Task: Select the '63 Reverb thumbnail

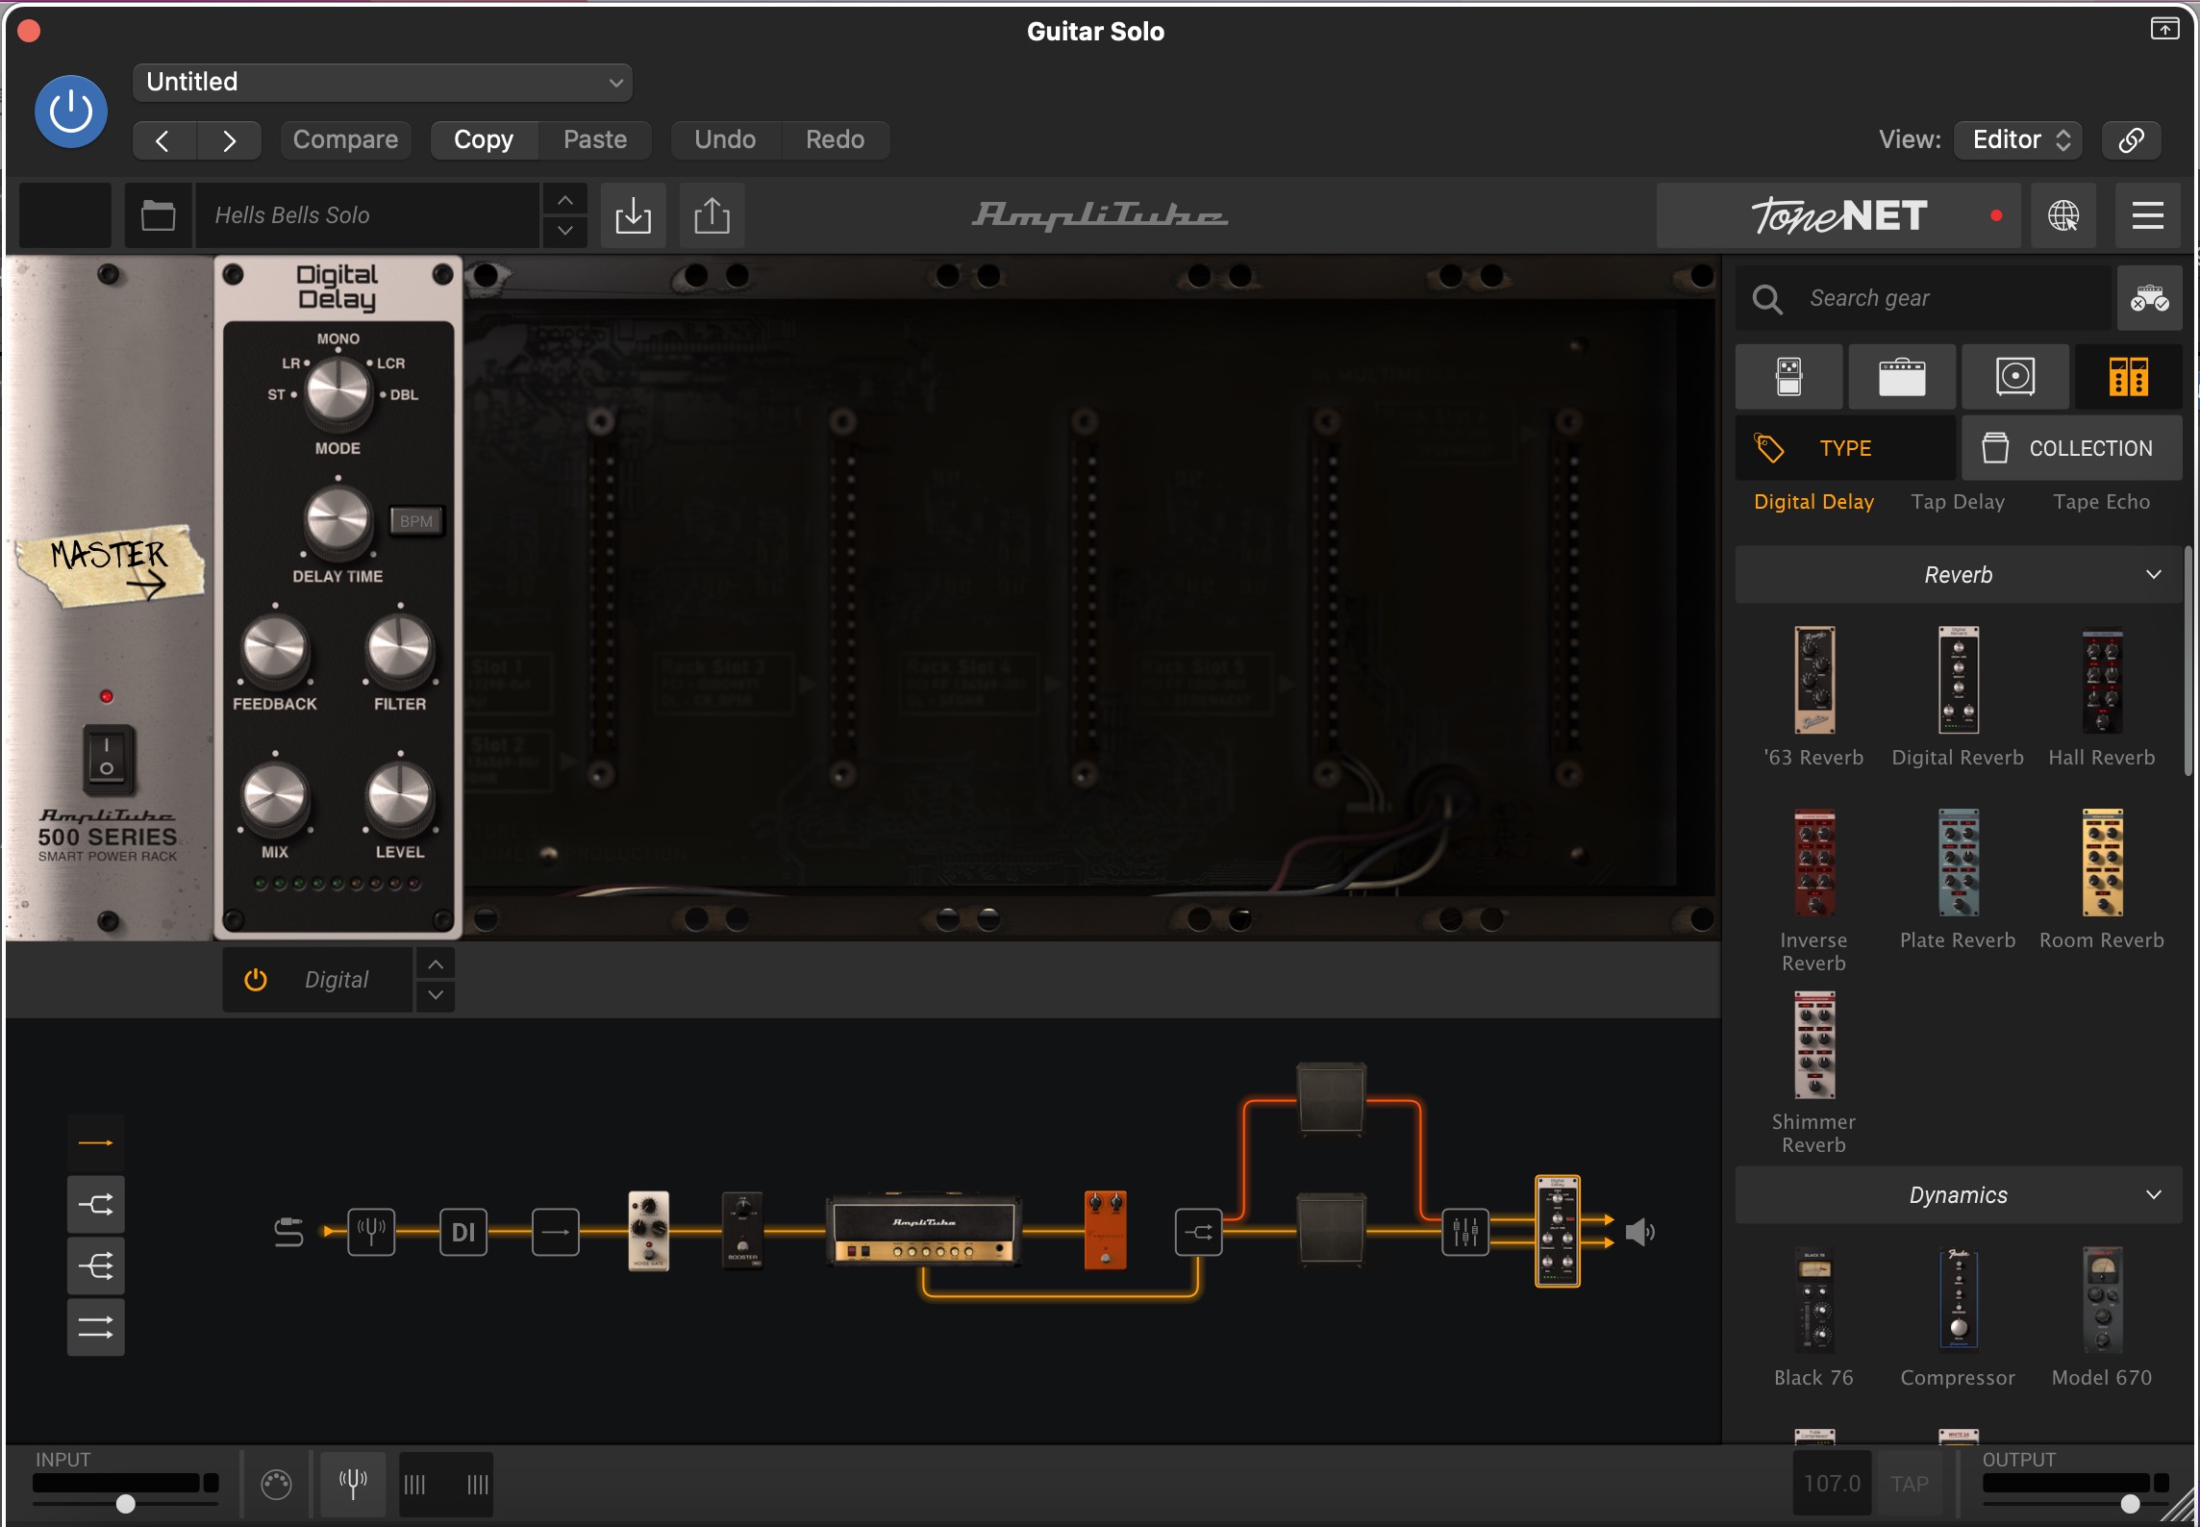Action: (1813, 681)
